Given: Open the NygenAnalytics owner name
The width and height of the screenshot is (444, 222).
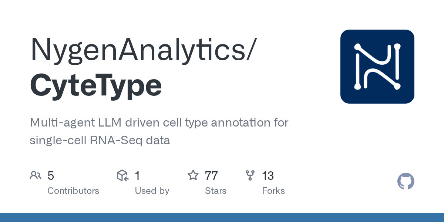Looking at the screenshot, I should coord(142,49).
